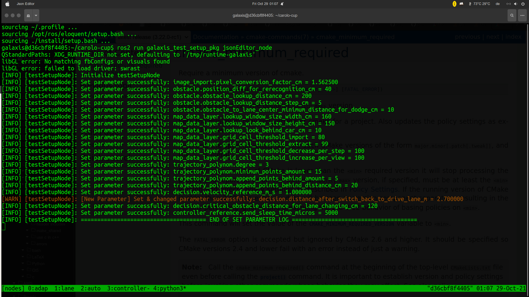529x297 pixels.
Task: Click the obstacle.obstacle_lookup_distance_cm = 200 line
Action: 157,96
